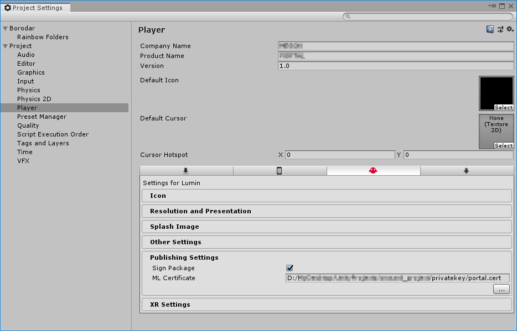Image resolution: width=517 pixels, height=331 pixels.
Task: Select Player in the sidebar
Action: click(x=64, y=108)
